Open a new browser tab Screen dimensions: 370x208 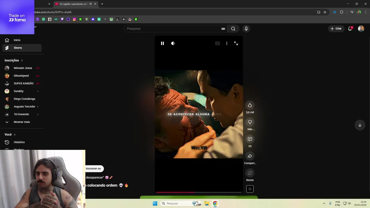pyautogui.click(x=102, y=4)
